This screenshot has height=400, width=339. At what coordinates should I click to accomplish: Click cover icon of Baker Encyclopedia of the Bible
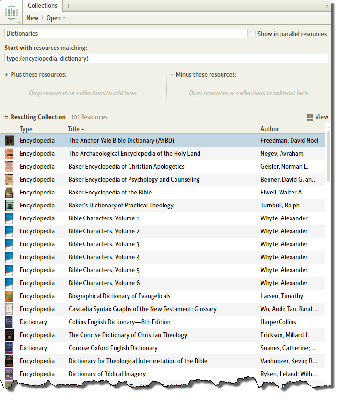[x=10, y=194]
